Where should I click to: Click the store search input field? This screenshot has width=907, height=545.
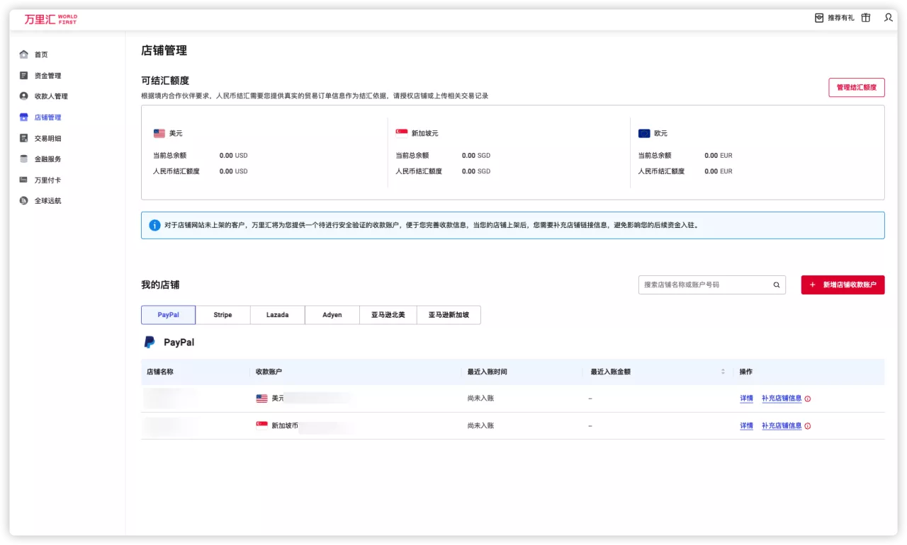[709, 285]
